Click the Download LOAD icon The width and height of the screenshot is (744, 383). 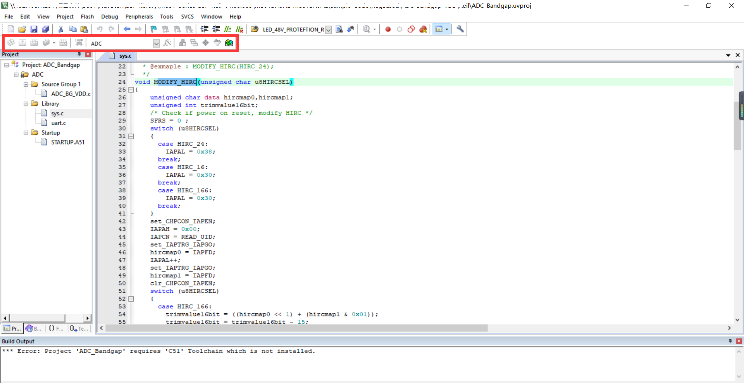click(79, 43)
